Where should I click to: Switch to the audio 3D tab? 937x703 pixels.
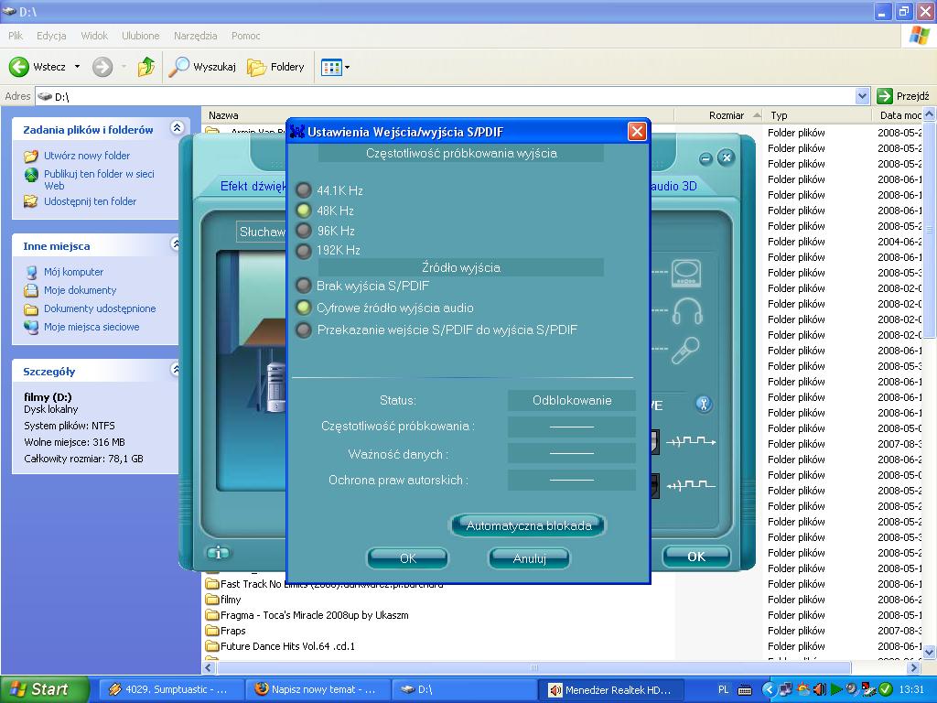[x=673, y=187]
